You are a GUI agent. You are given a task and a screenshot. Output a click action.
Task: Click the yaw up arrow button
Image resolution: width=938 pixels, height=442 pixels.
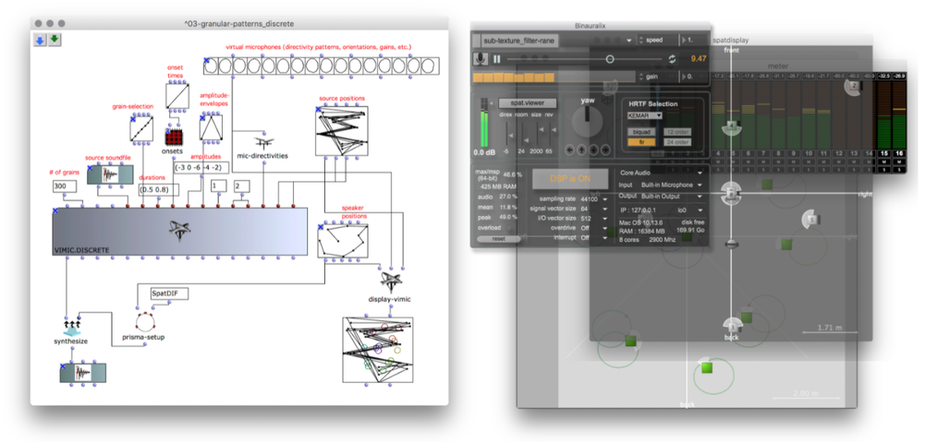(x=580, y=149)
